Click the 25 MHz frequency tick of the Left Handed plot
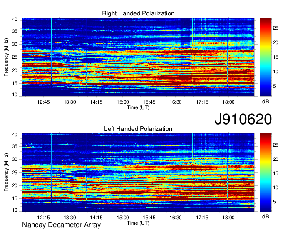283x230 pixels. pyautogui.click(x=15, y=172)
